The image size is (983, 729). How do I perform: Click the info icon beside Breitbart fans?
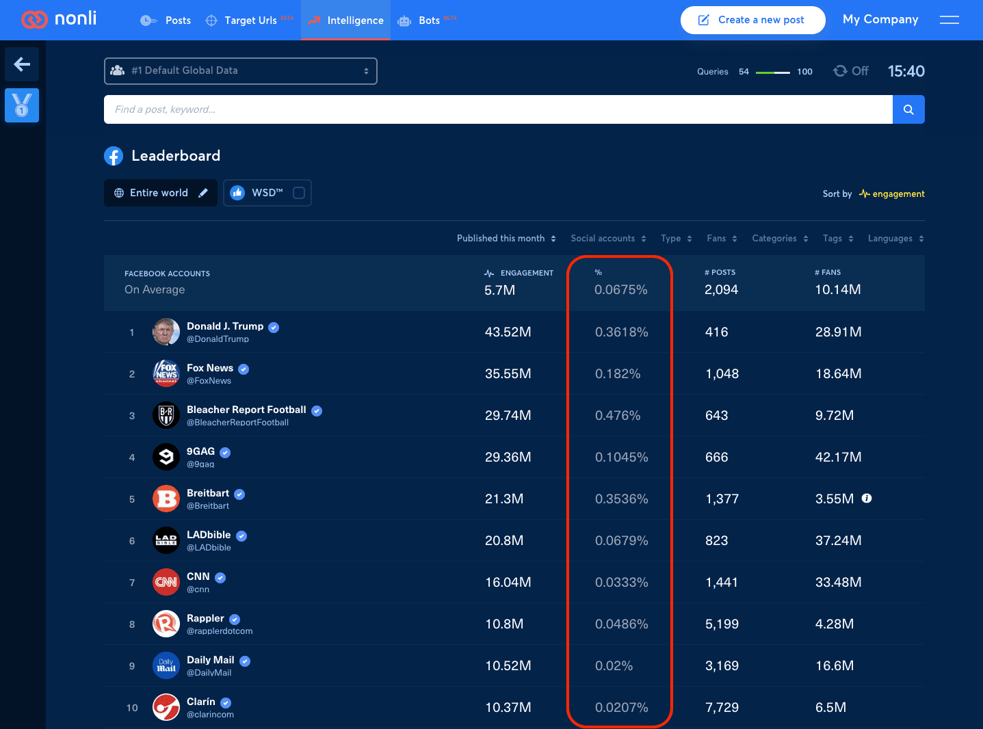pyautogui.click(x=867, y=499)
